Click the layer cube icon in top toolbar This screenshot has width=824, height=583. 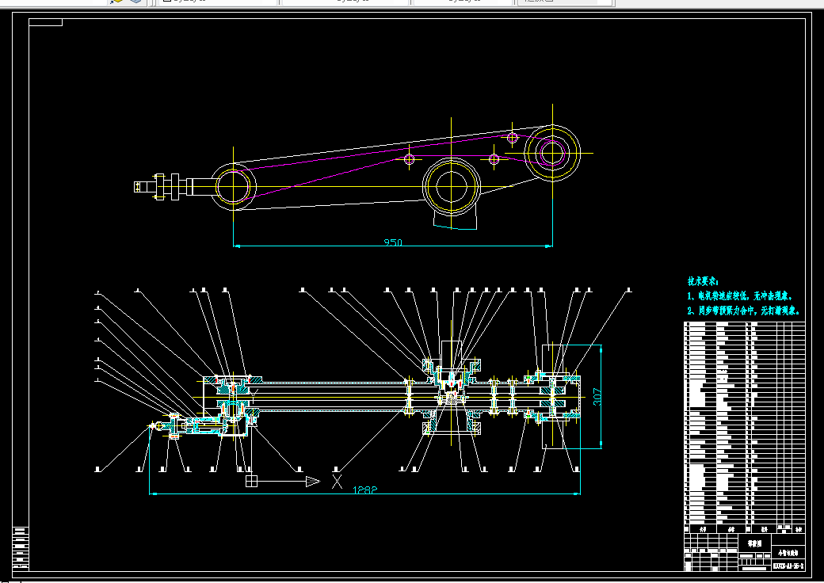point(135,2)
